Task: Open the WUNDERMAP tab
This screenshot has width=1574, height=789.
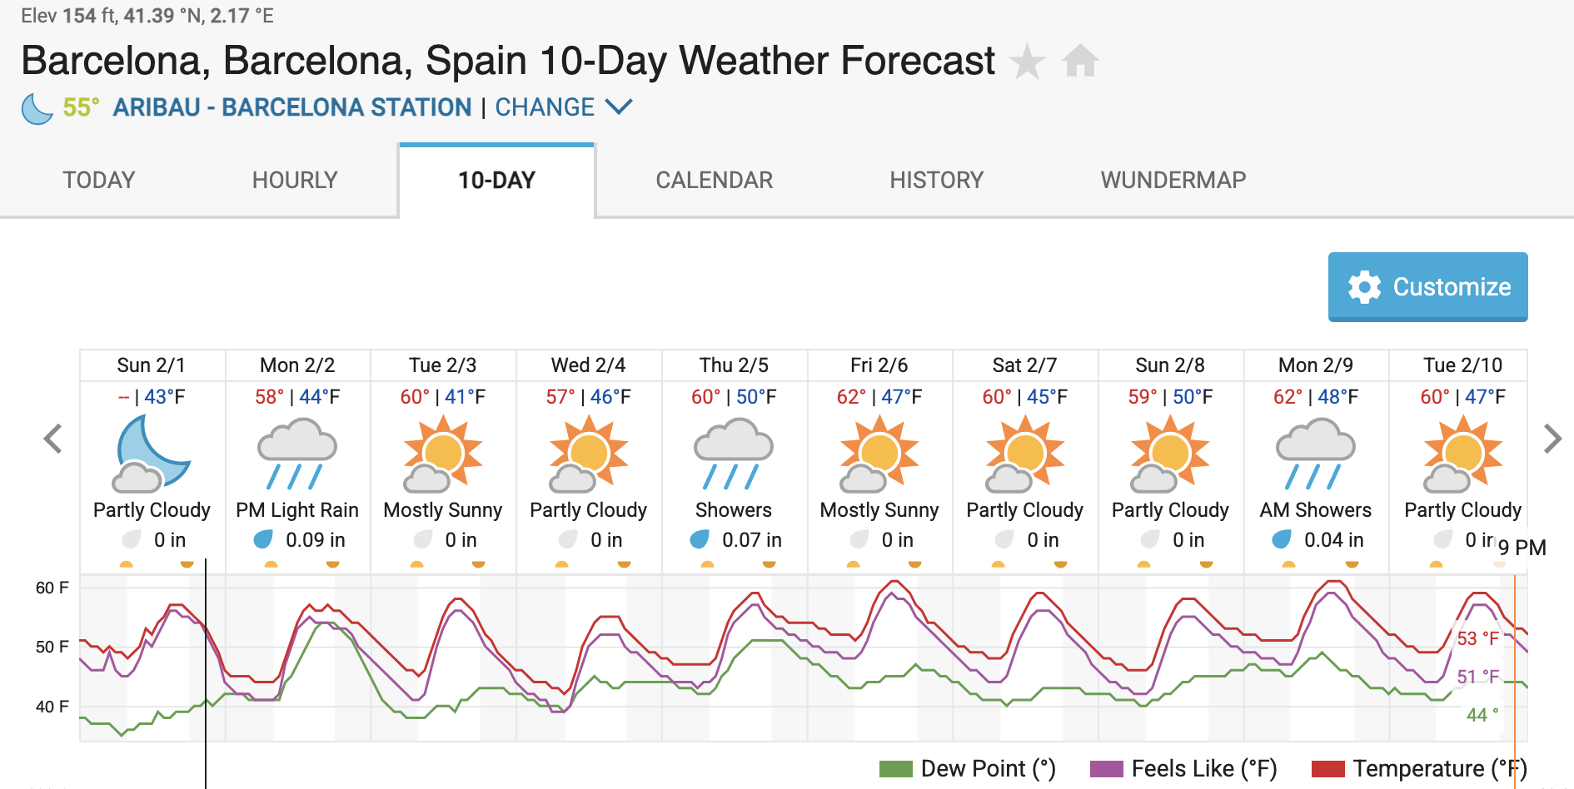Action: tap(1173, 180)
